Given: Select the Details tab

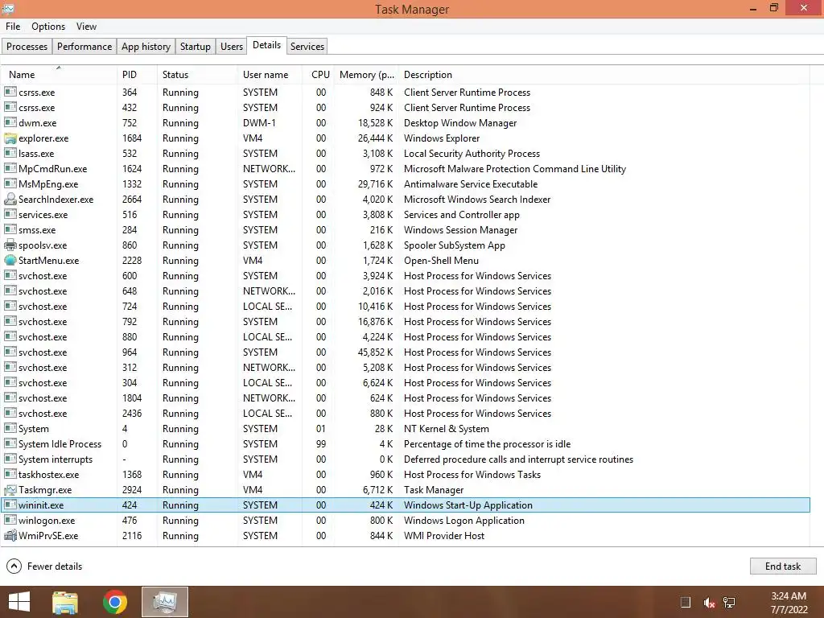Looking at the screenshot, I should [x=267, y=45].
